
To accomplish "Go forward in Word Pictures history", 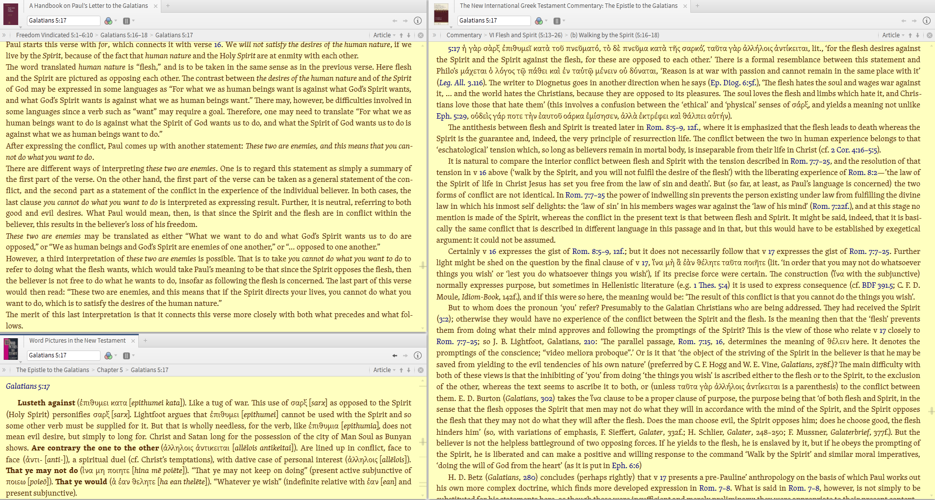I will [405, 355].
